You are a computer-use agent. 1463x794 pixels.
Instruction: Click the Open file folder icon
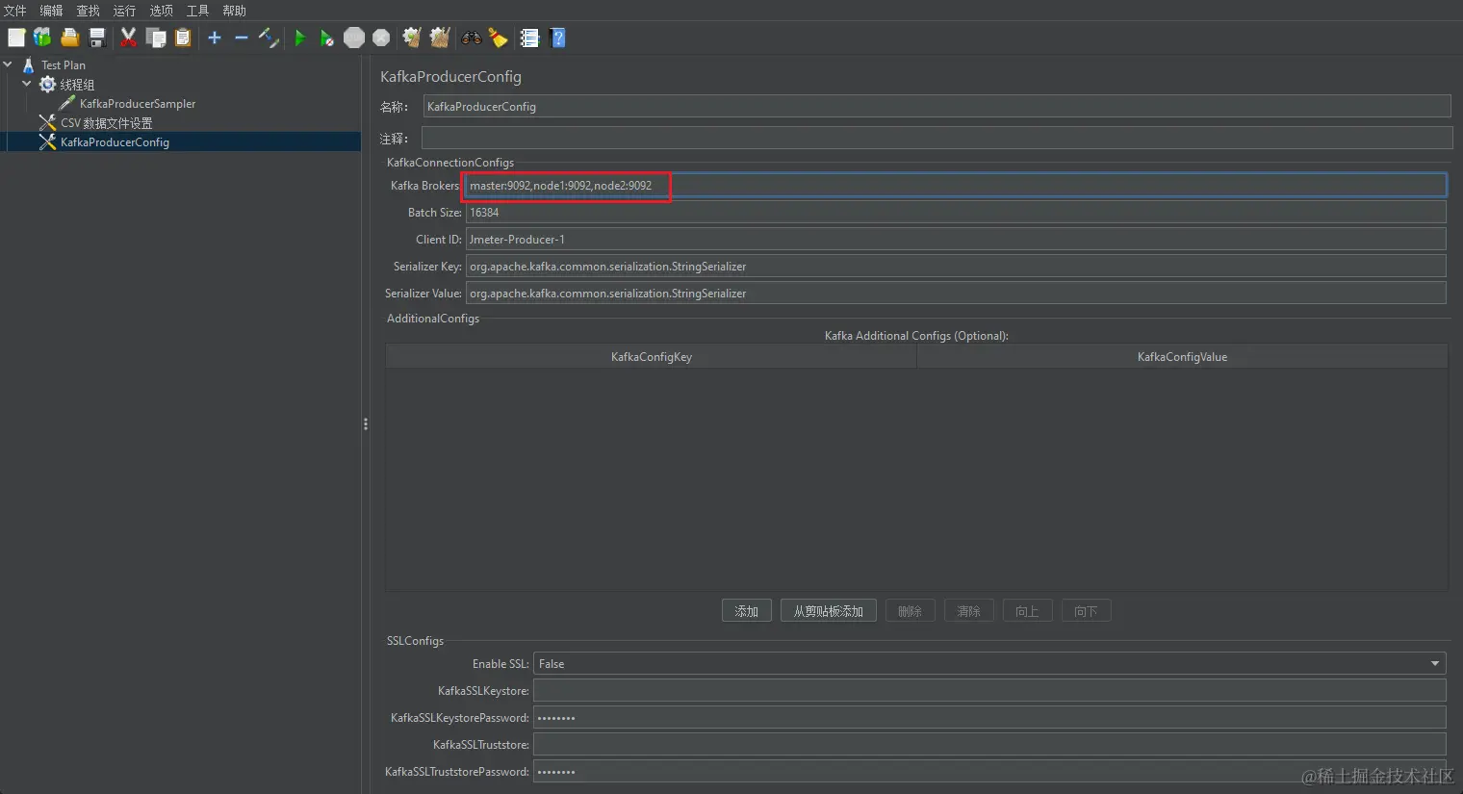pos(69,38)
